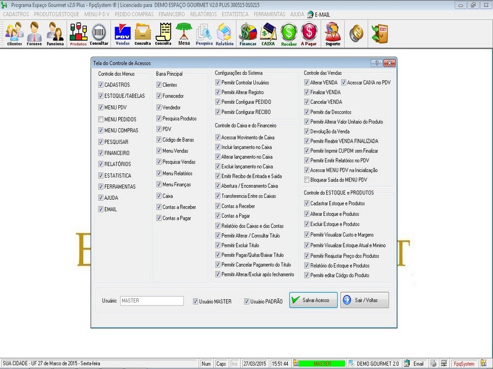Click the Exit door toolbar icon
The width and height of the screenshot is (493, 369).
[380, 33]
